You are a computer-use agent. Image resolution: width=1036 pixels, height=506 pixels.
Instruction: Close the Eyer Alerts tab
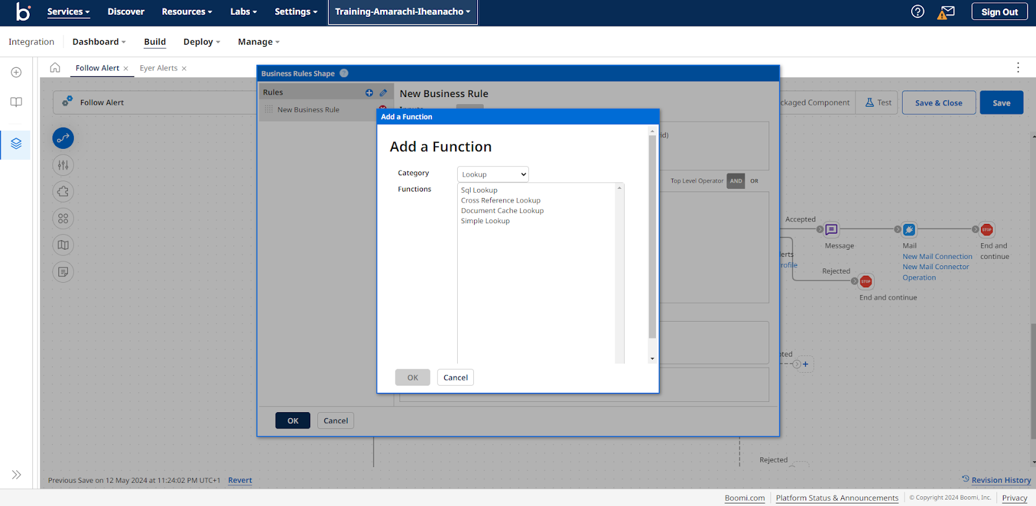click(x=184, y=69)
